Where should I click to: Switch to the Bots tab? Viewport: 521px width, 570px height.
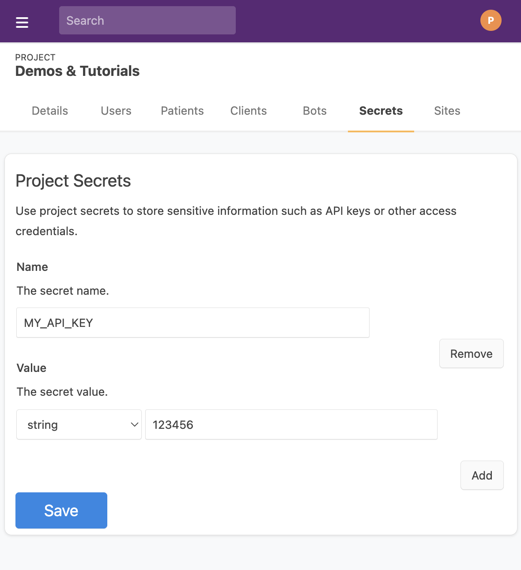[x=314, y=111]
